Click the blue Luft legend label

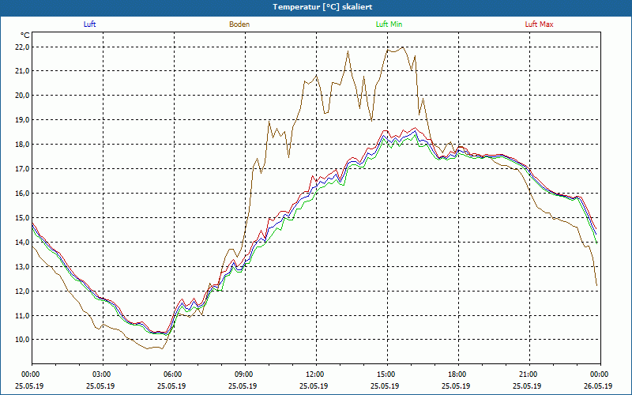pos(89,24)
